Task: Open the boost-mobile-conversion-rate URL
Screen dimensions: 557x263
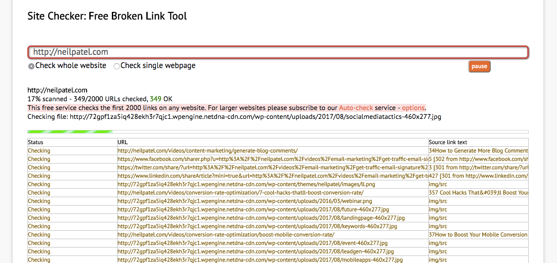Action: (x=226, y=235)
